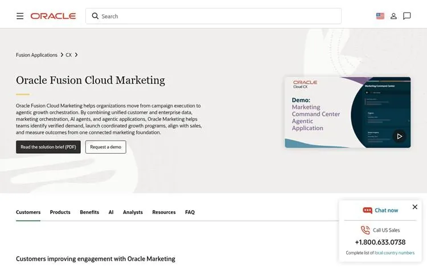This screenshot has height=267, width=427.
Task: Click the Call US Sales phone icon
Action: 365,230
